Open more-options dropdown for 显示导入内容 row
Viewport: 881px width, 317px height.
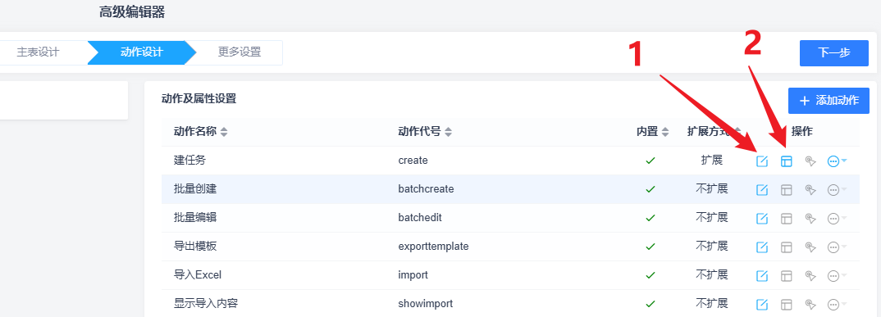838,305
